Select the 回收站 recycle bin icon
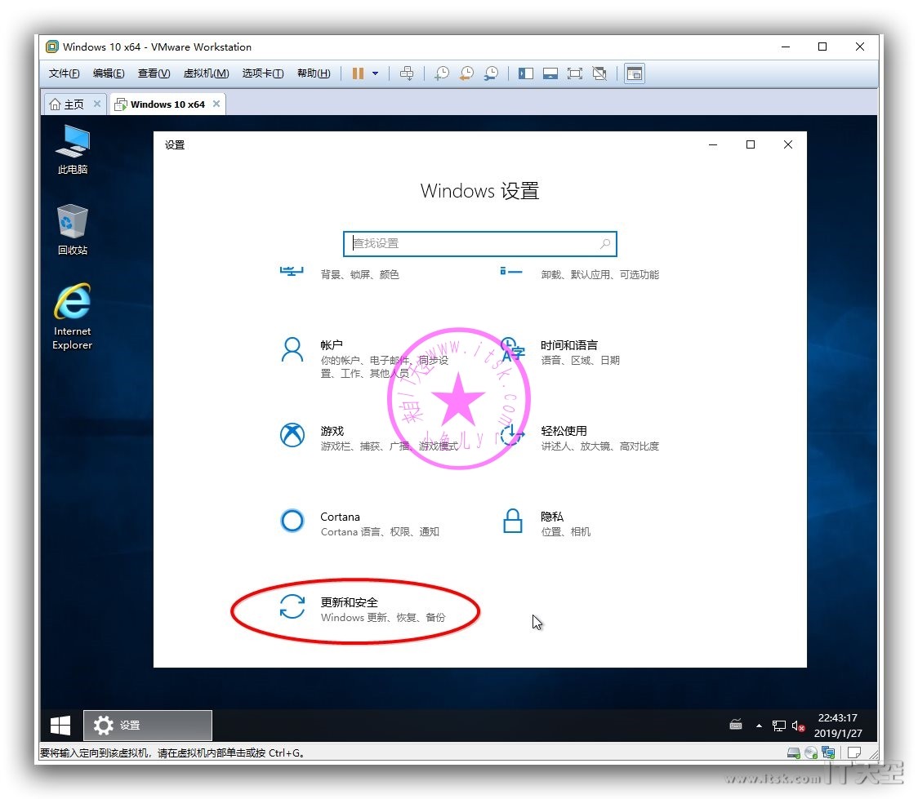The image size is (918, 799). click(73, 229)
